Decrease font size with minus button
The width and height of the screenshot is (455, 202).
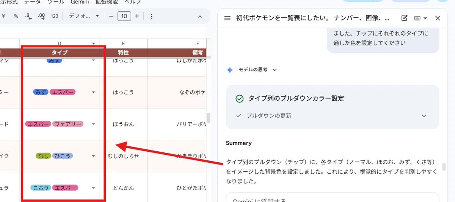tap(111, 16)
